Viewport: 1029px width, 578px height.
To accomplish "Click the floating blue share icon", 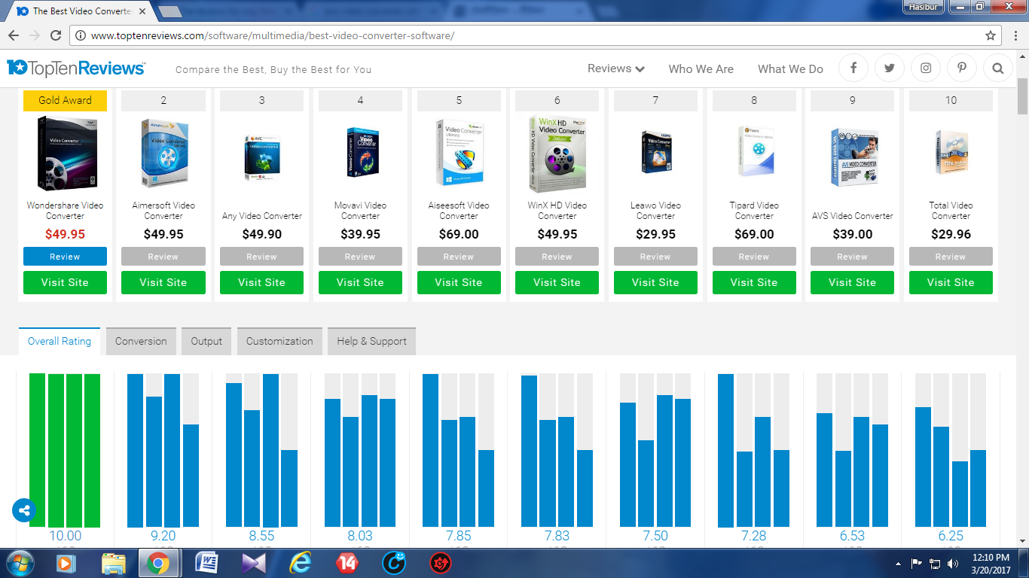I will click(x=24, y=510).
